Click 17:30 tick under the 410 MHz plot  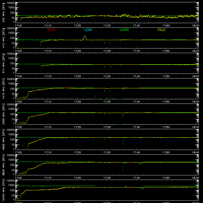107,51
